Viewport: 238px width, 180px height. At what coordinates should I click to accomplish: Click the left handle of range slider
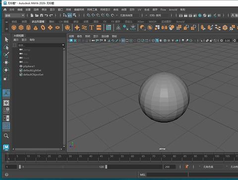point(20,167)
